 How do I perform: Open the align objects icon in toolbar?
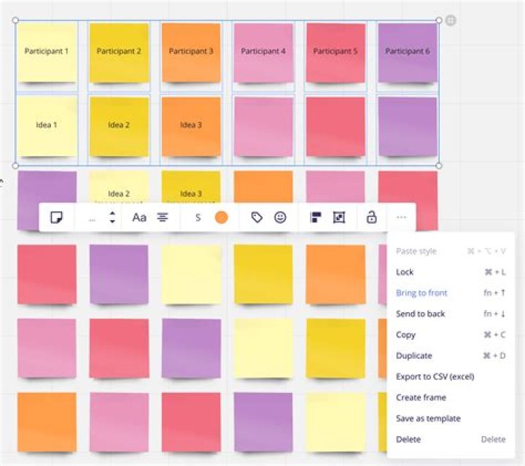(316, 217)
